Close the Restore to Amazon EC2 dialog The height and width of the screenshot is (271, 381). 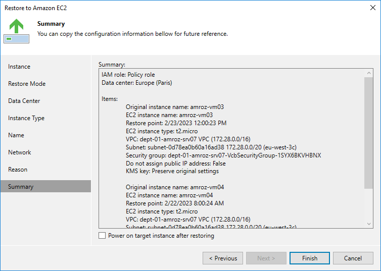pos(371,9)
